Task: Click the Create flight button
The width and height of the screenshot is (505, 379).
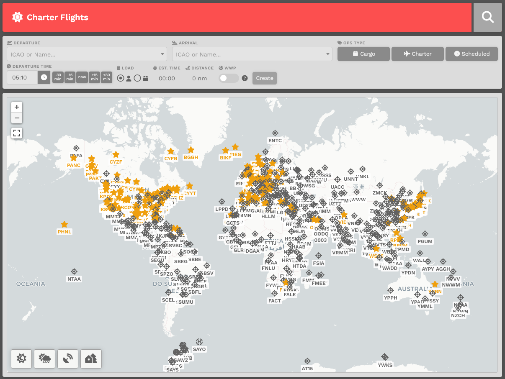Action: coord(265,78)
